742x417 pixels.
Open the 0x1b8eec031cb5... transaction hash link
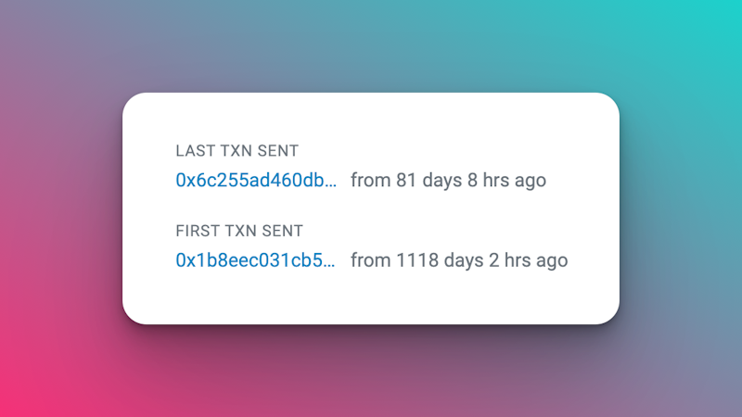click(x=255, y=260)
